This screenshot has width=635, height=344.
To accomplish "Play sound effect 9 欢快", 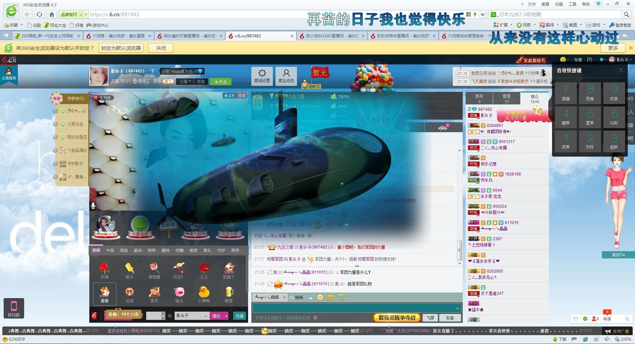I will point(614,93).
